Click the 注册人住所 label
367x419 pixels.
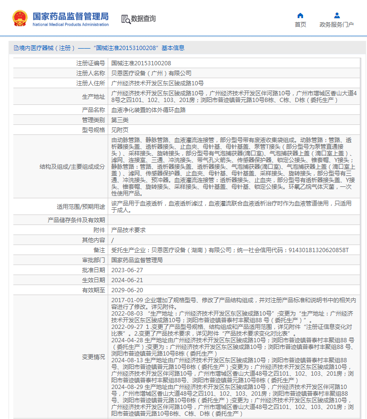(91, 83)
